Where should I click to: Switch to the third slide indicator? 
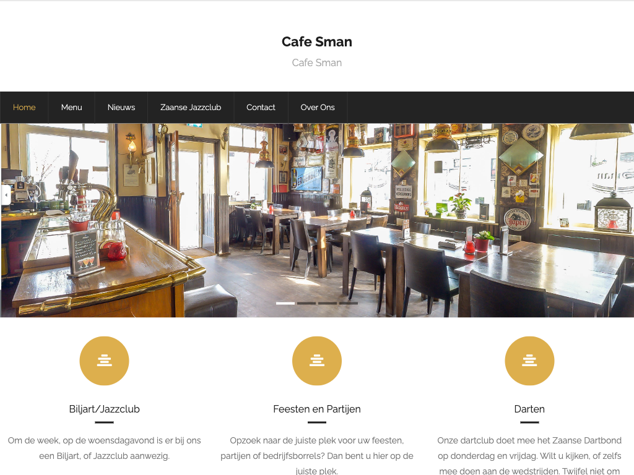(x=328, y=303)
